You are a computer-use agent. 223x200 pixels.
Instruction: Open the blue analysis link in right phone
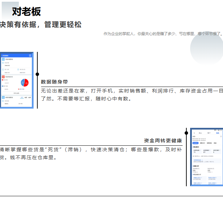click(x=198, y=160)
